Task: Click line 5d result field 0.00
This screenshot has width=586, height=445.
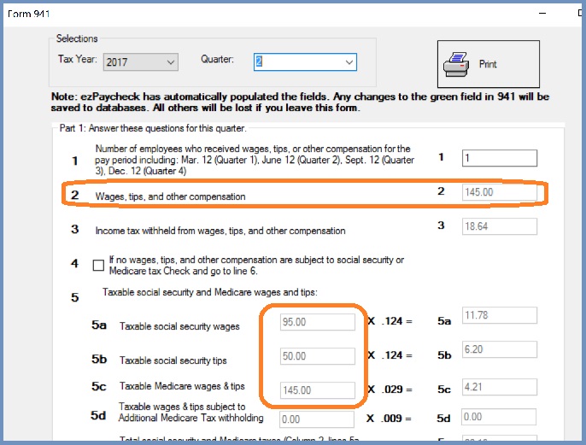Action: click(x=499, y=418)
